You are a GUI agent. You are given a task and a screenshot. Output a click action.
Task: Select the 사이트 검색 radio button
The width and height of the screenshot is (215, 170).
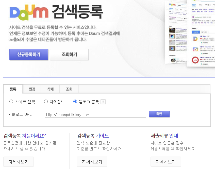11,102
